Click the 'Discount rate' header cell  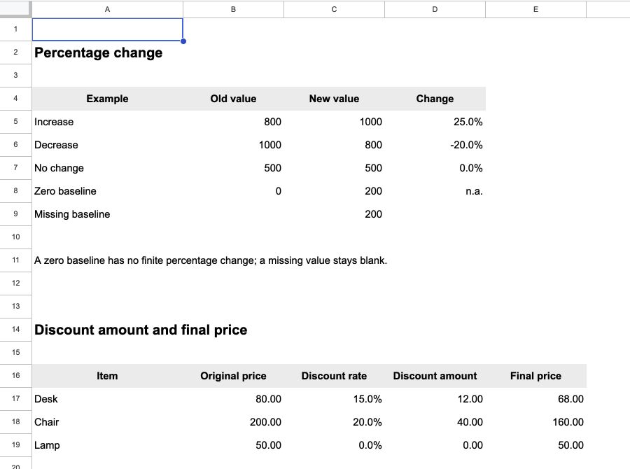tap(335, 376)
